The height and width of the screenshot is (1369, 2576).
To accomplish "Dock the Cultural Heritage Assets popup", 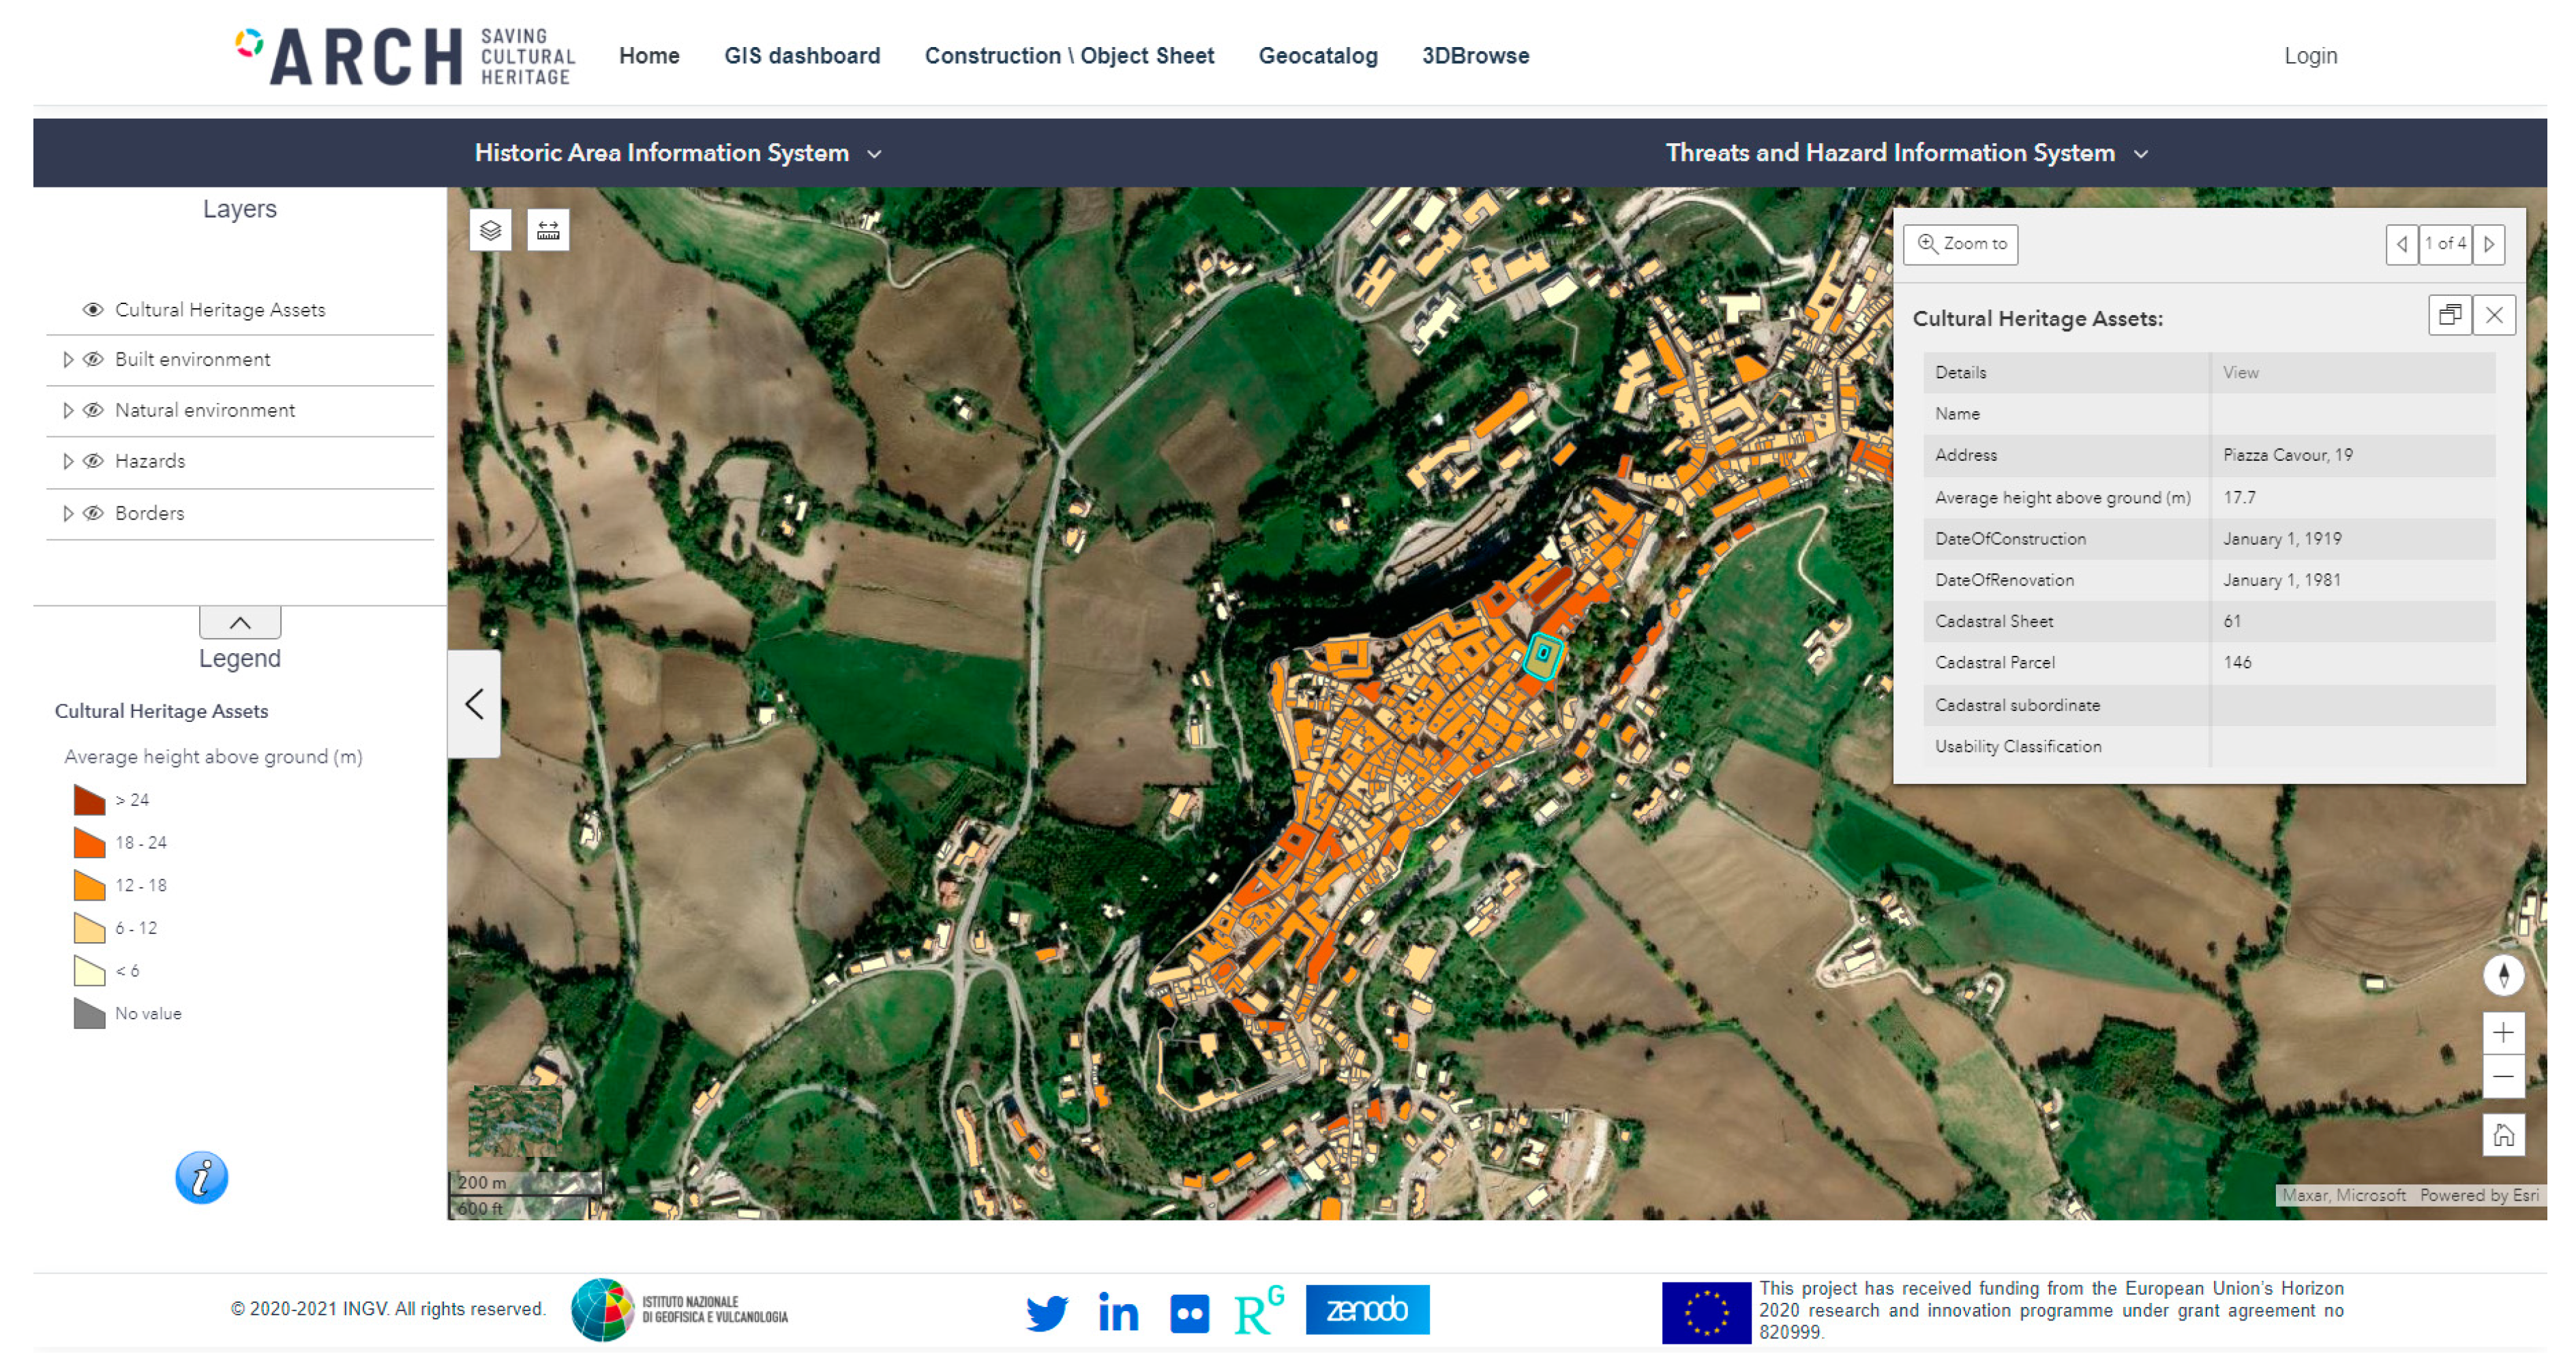I will [2449, 316].
